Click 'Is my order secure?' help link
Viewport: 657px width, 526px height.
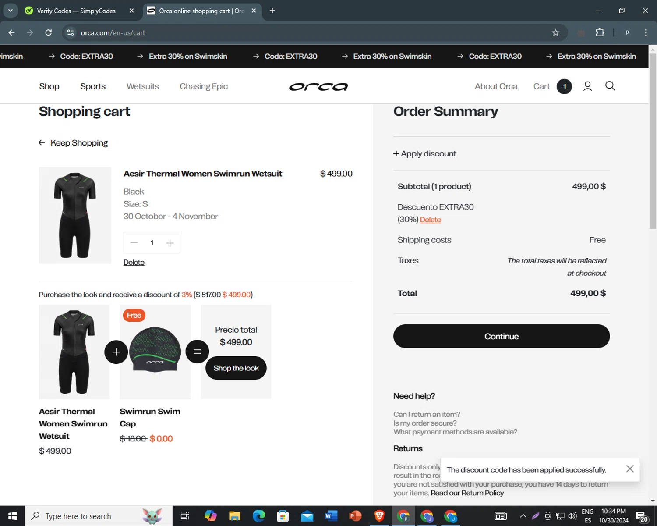[x=425, y=423]
